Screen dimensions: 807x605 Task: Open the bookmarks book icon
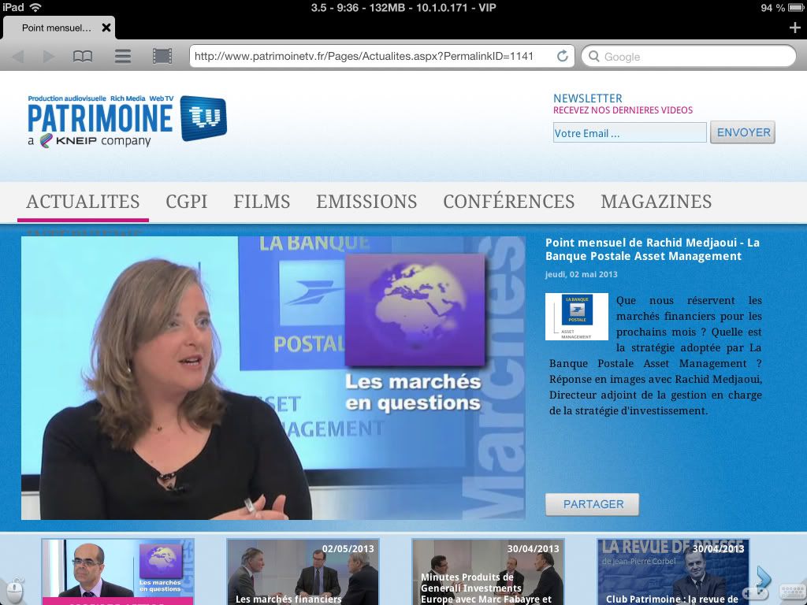(83, 56)
